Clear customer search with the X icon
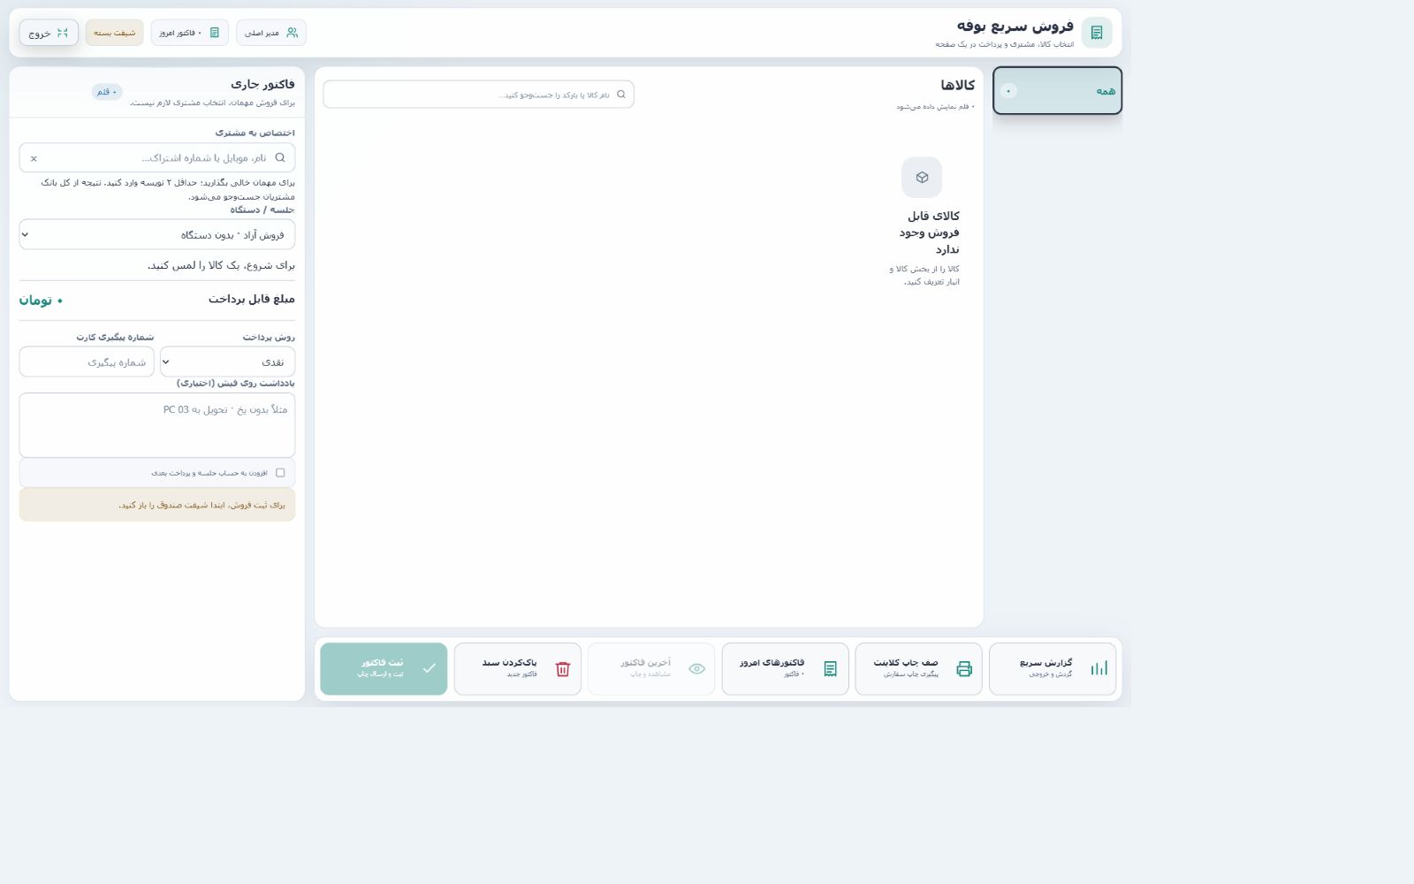The width and height of the screenshot is (1414, 884). (34, 158)
